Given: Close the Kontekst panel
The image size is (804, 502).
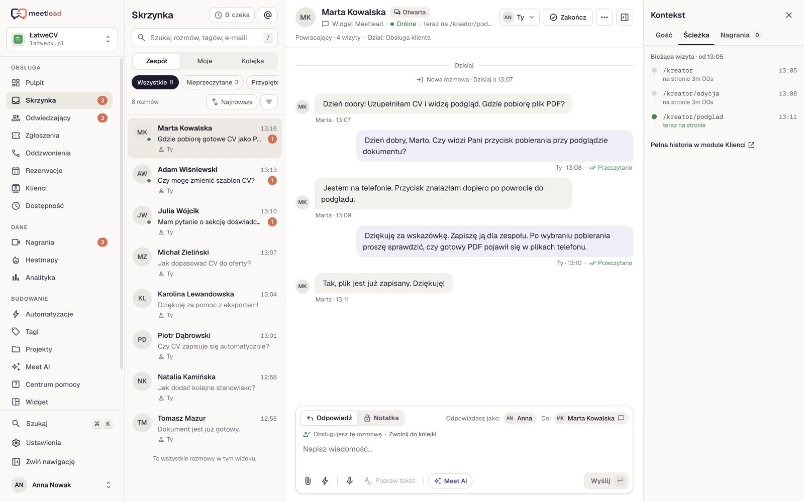Looking at the screenshot, I should [x=789, y=15].
